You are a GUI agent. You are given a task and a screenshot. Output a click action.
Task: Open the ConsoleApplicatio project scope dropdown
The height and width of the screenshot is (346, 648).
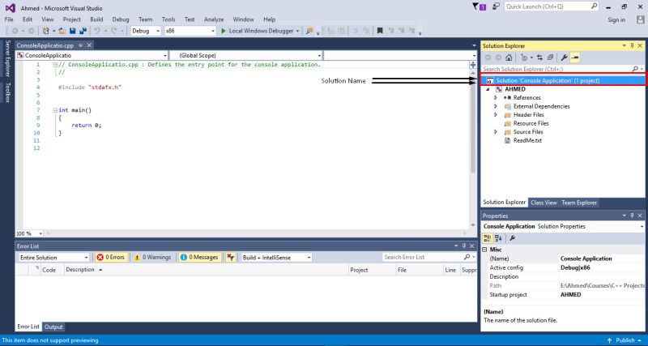click(x=92, y=55)
